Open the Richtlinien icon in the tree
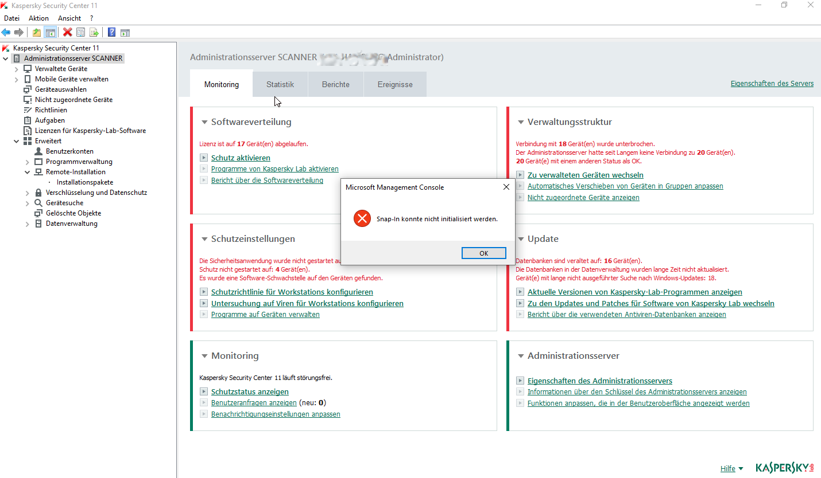Image resolution: width=821 pixels, height=478 pixels. (x=28, y=110)
